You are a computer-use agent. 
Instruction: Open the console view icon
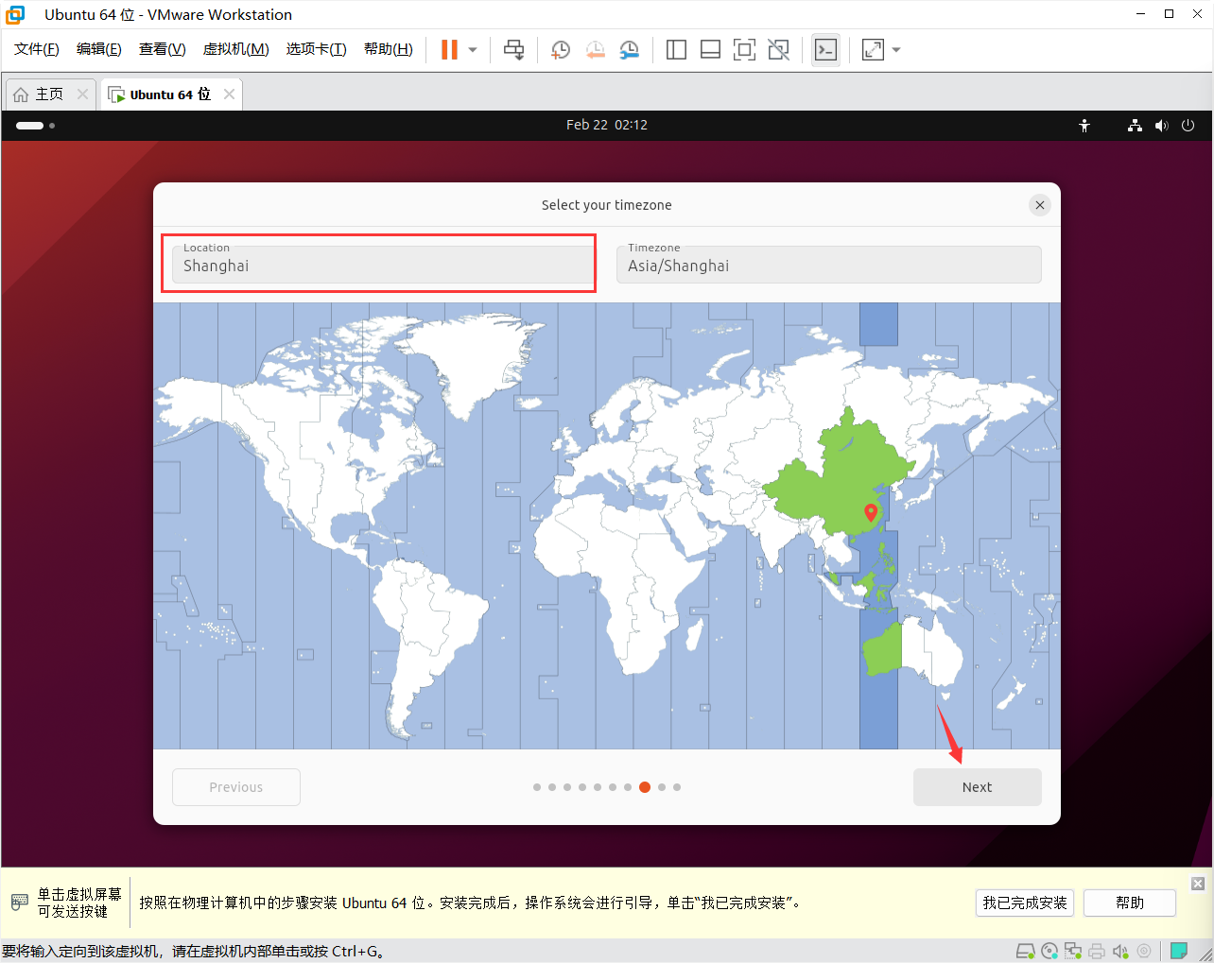click(825, 50)
